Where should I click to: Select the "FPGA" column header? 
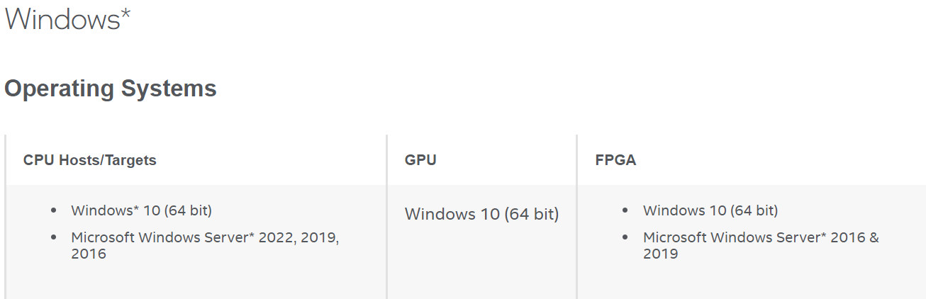pyautogui.click(x=615, y=160)
